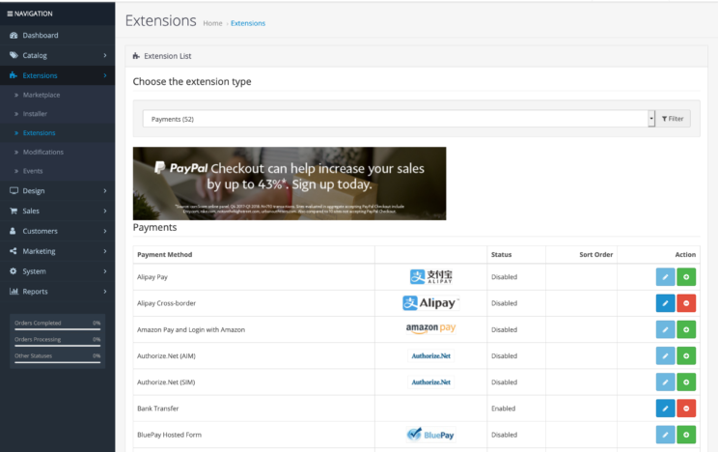This screenshot has height=452, width=718.
Task: Install Amazon Pay and Login extension
Action: [686, 329]
